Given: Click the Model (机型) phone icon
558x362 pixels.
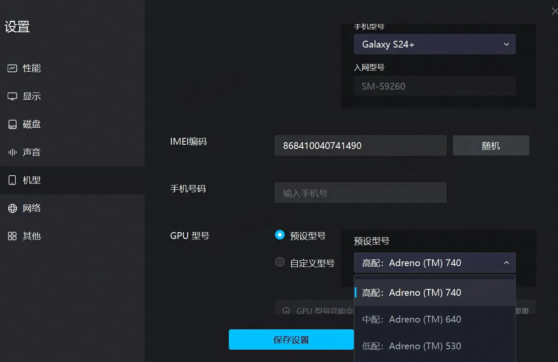Looking at the screenshot, I should 12,180.
